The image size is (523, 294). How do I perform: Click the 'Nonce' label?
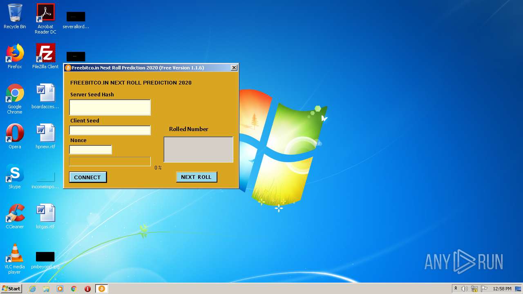78,140
